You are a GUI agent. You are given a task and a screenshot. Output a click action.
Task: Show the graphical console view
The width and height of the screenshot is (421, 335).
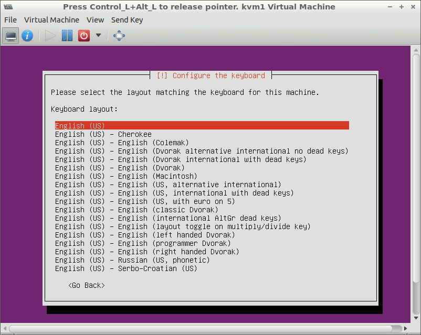[11, 36]
